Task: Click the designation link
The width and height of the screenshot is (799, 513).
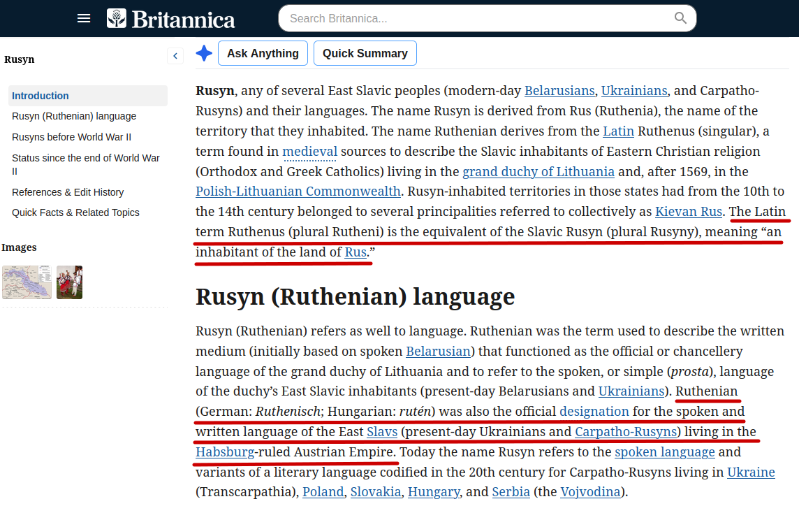Action: (594, 412)
